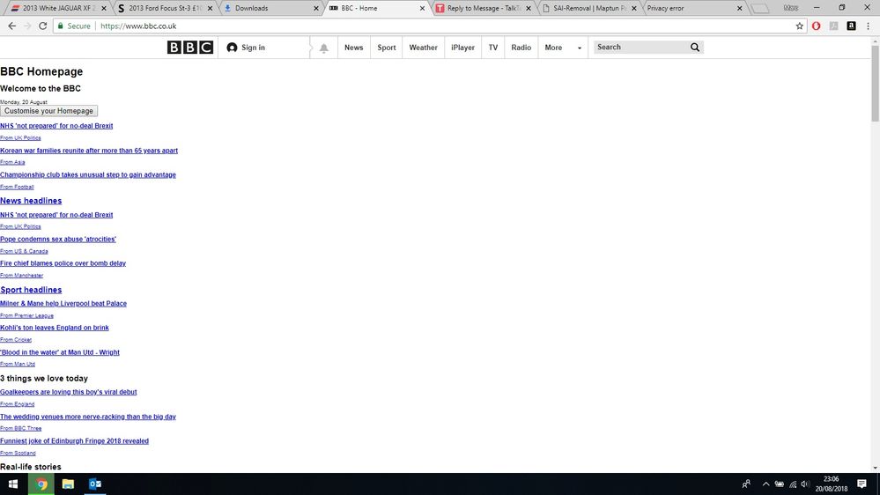Bookmark page with the star icon
This screenshot has height=495, width=880.
(800, 26)
